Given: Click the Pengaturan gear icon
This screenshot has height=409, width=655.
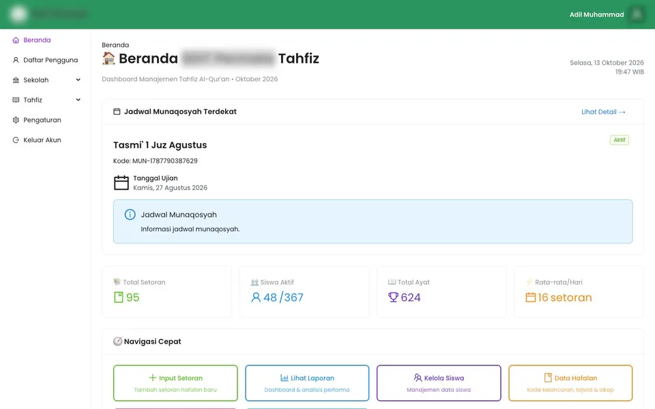Looking at the screenshot, I should coord(16,120).
